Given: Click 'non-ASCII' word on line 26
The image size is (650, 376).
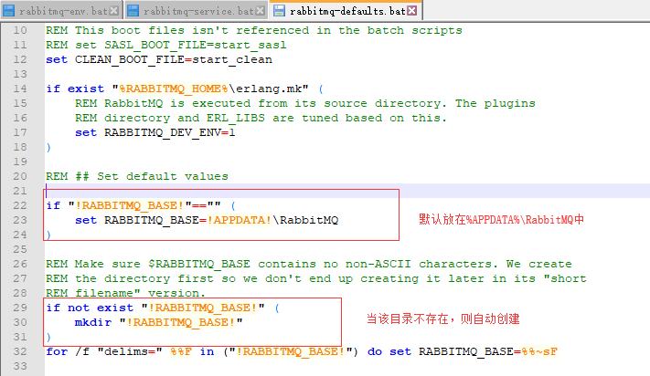Looking at the screenshot, I should pyautogui.click(x=378, y=265).
